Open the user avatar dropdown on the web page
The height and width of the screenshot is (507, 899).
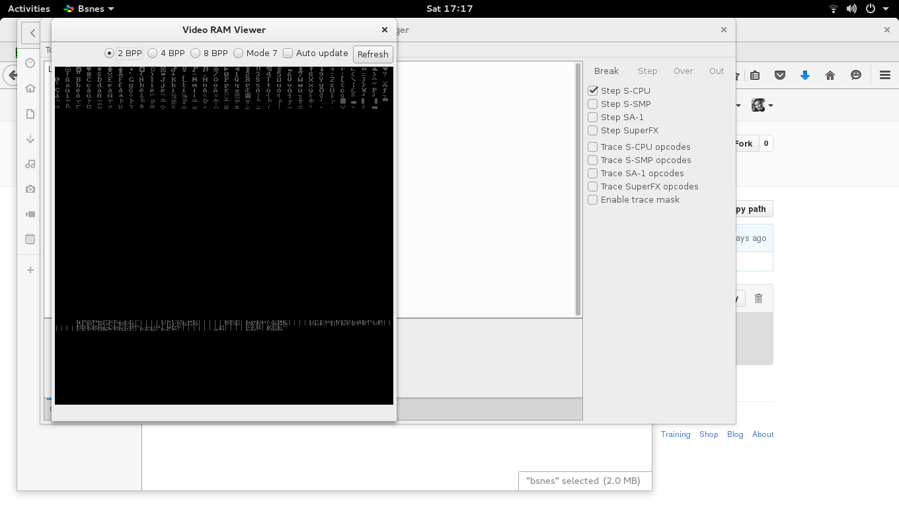tap(762, 105)
